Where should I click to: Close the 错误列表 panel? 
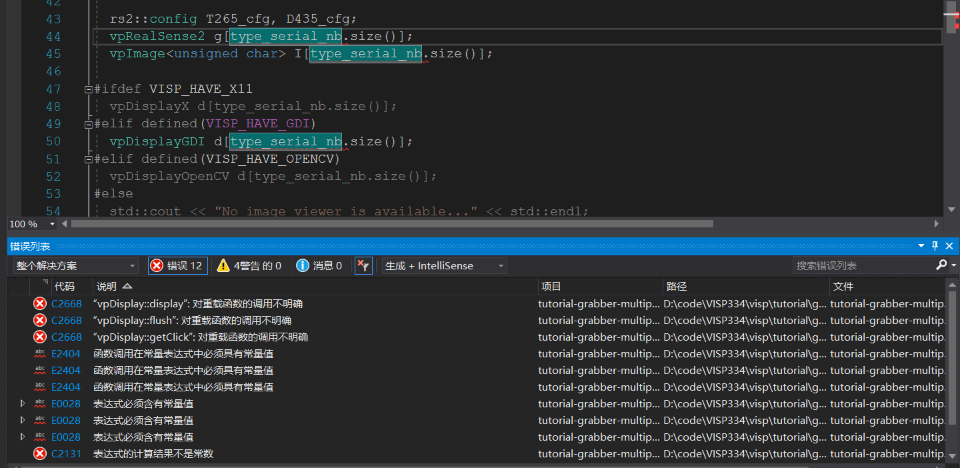tap(949, 246)
